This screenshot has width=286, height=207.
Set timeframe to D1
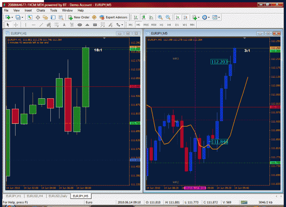click(x=177, y=25)
